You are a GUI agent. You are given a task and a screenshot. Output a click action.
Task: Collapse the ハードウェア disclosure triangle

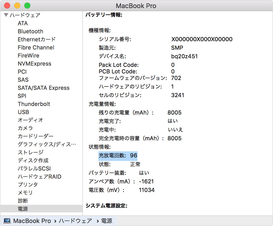[6, 15]
